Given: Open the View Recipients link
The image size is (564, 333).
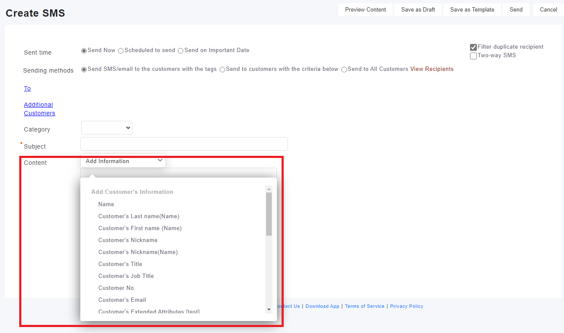Looking at the screenshot, I should pos(432,69).
